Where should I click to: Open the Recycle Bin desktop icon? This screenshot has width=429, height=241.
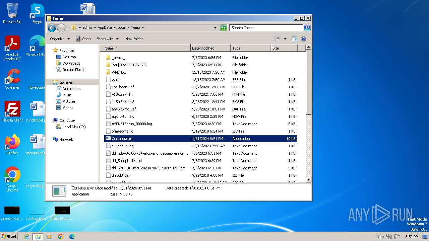12,13
